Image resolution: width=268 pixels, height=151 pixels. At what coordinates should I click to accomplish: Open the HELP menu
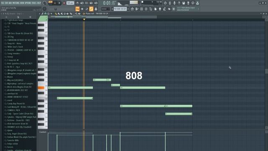point(39,3)
